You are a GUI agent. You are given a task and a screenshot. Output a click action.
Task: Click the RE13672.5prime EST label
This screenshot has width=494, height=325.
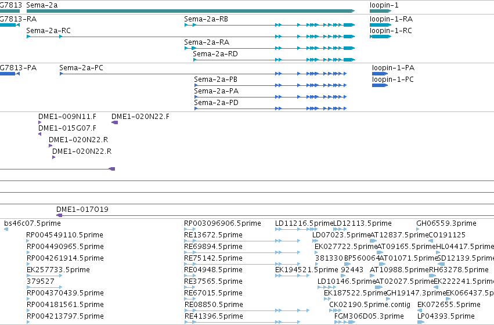[213, 235]
